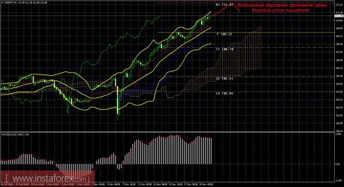344x187 pixels.
Task: Click the 0.00 level on MACD scale
Action: point(338,164)
